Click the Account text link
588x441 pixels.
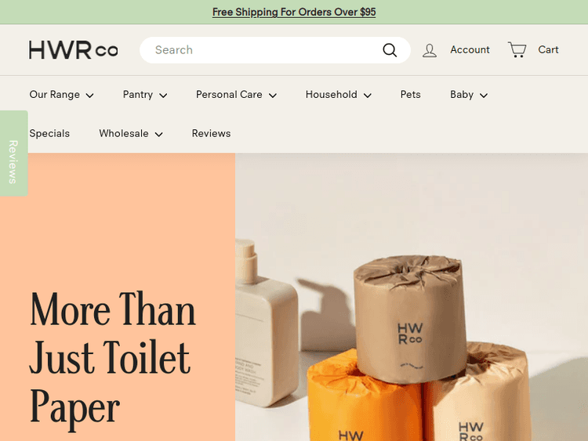click(470, 50)
